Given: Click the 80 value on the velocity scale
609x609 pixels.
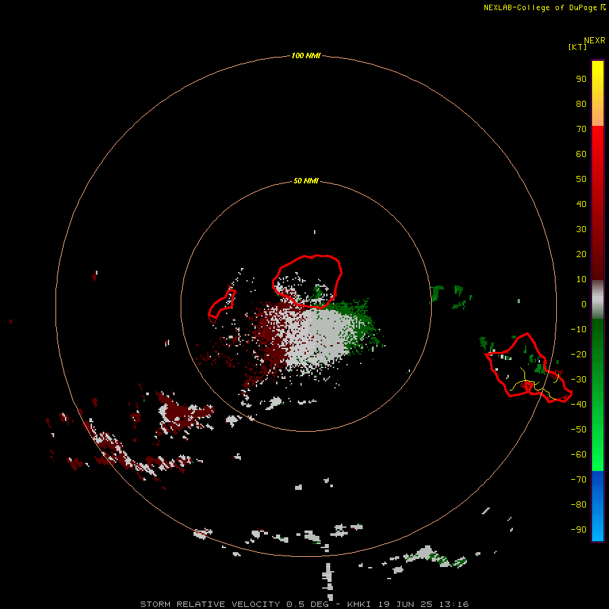Looking at the screenshot, I should 581,104.
